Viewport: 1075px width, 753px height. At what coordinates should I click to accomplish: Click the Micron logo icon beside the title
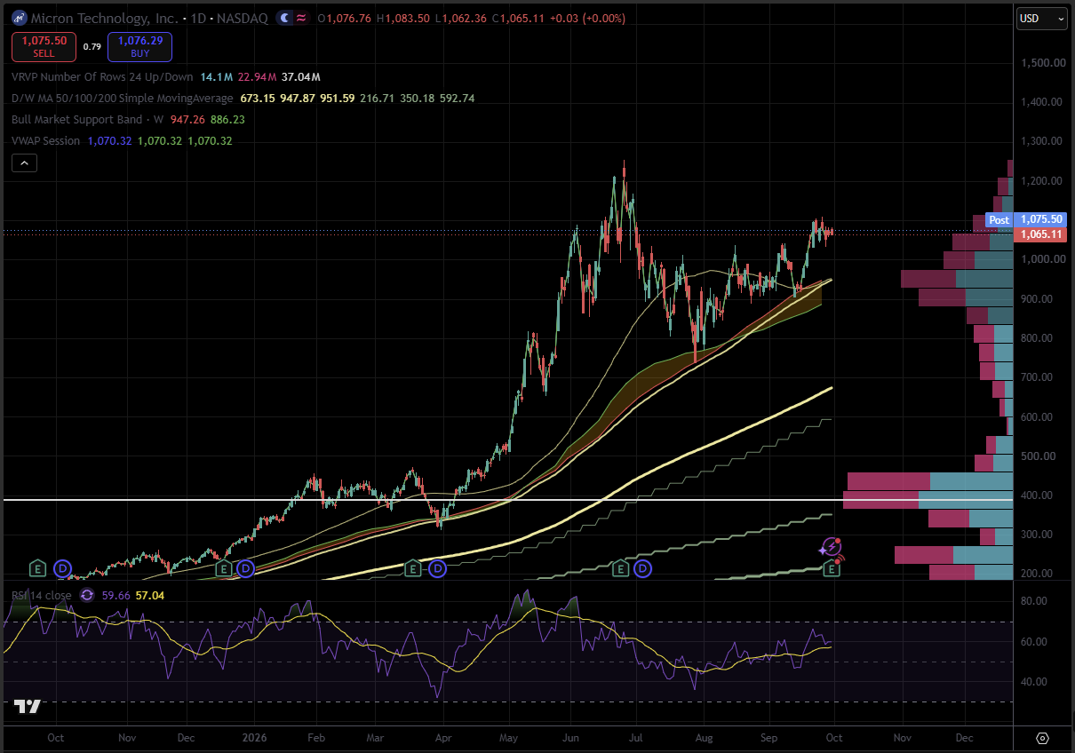click(19, 18)
